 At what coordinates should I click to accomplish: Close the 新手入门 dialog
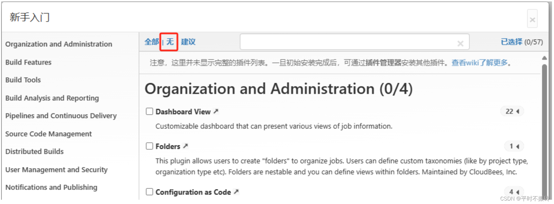pos(532,19)
